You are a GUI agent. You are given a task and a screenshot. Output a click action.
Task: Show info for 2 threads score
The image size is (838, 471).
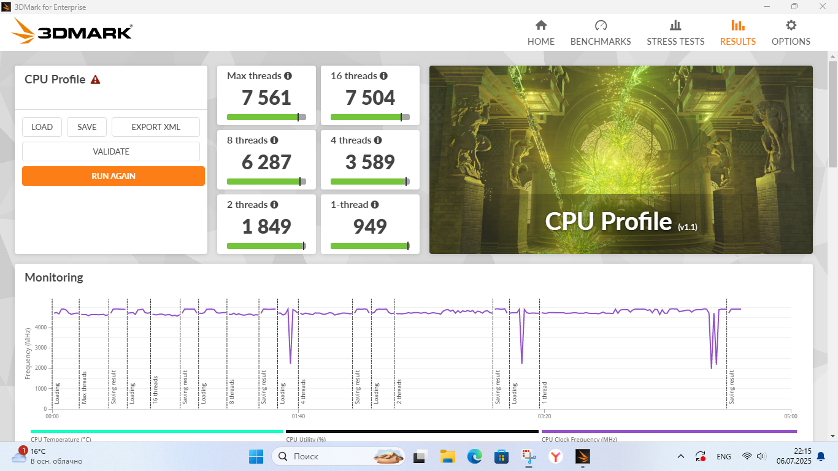pos(274,205)
